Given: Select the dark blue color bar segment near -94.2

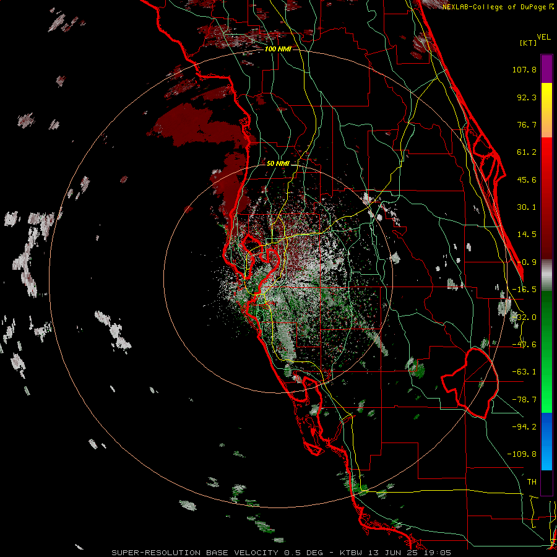Looking at the screenshot, I should coord(546,426).
